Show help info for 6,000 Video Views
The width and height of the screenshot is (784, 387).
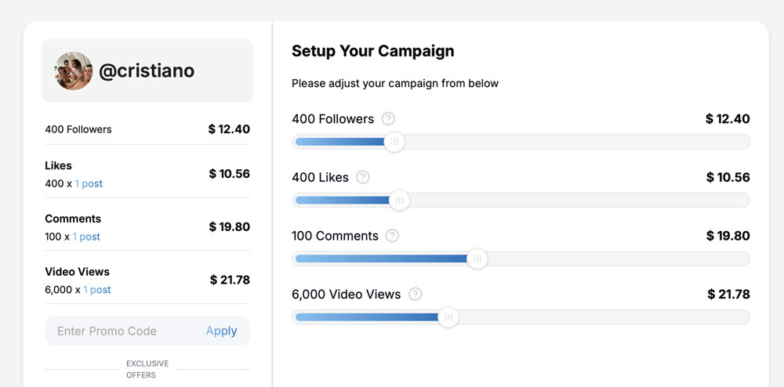tap(416, 295)
